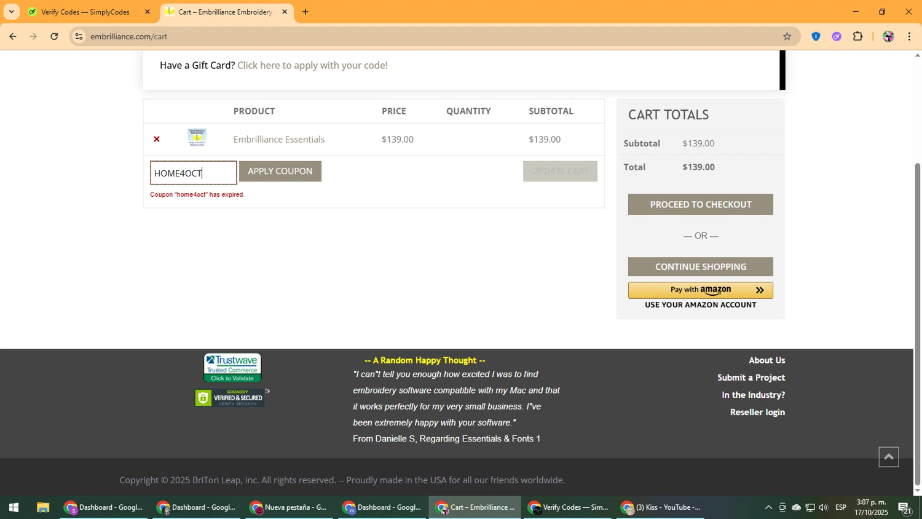Open Reseller login link
Screen dimensions: 922x519
pos(757,412)
